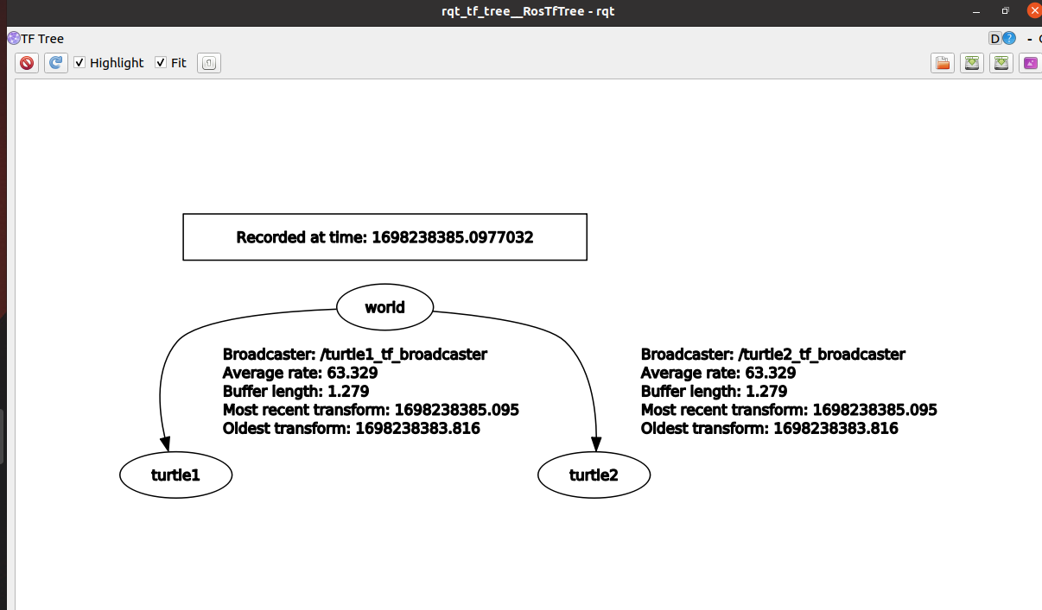Viewport: 1042px width, 610px height.
Task: Click Average rate under turtle1 broadcaster
Action: [x=301, y=373]
